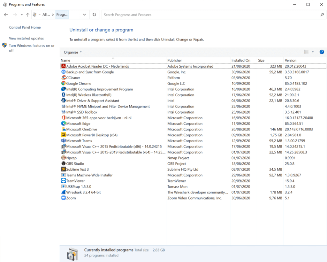Click the Intel NVME Miniport icon
The width and height of the screenshot is (327, 262).
64,106
